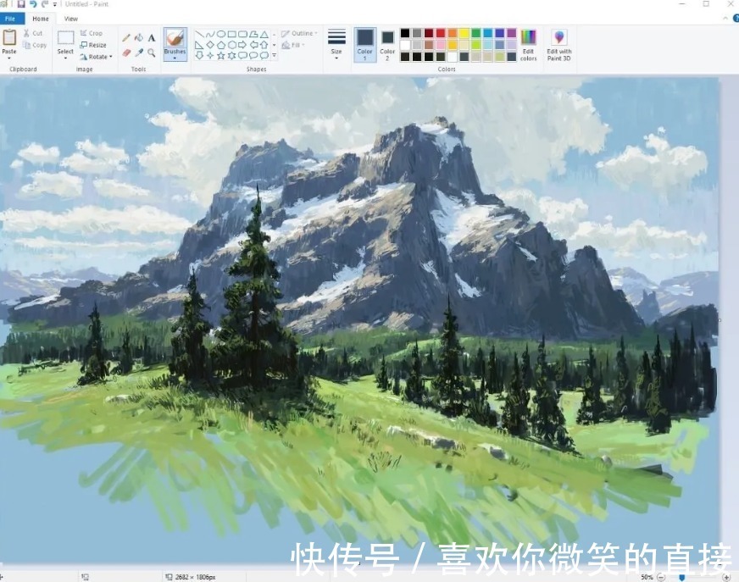Select the oval shape
Screen dimensions: 739x582
[221, 34]
